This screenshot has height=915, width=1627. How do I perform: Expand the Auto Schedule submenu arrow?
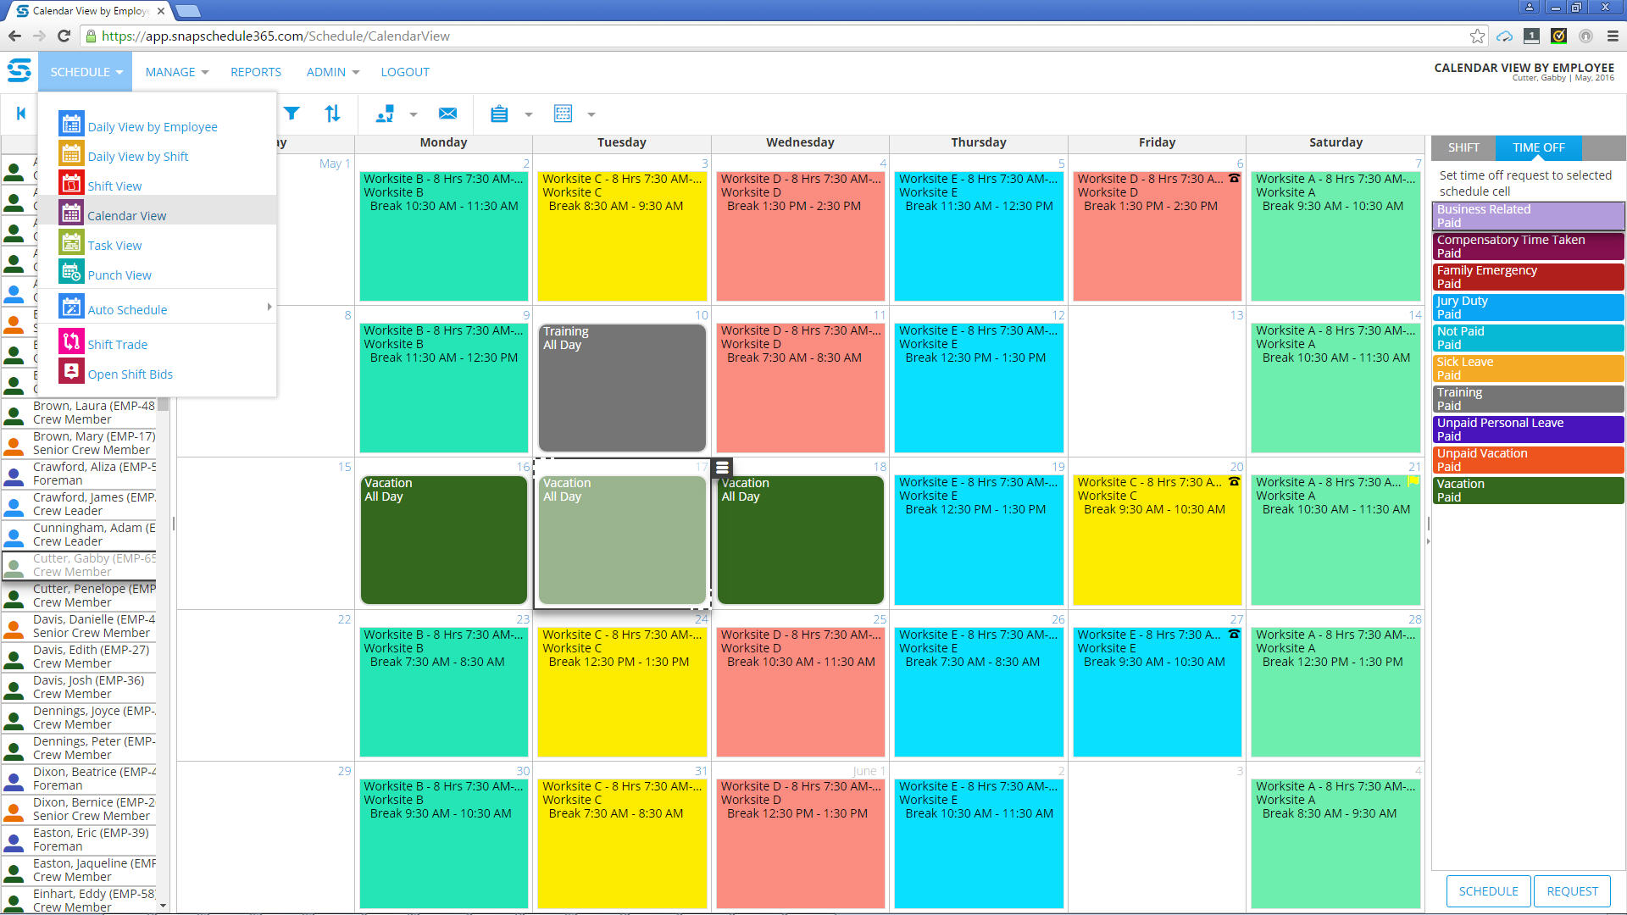pyautogui.click(x=269, y=308)
